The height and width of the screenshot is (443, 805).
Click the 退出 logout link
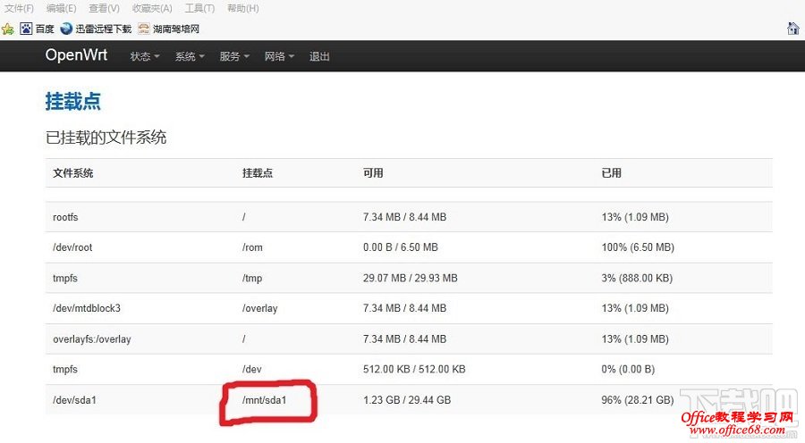point(319,56)
